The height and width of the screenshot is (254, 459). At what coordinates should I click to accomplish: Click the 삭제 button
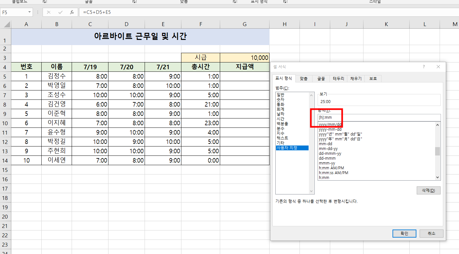(x=429, y=190)
